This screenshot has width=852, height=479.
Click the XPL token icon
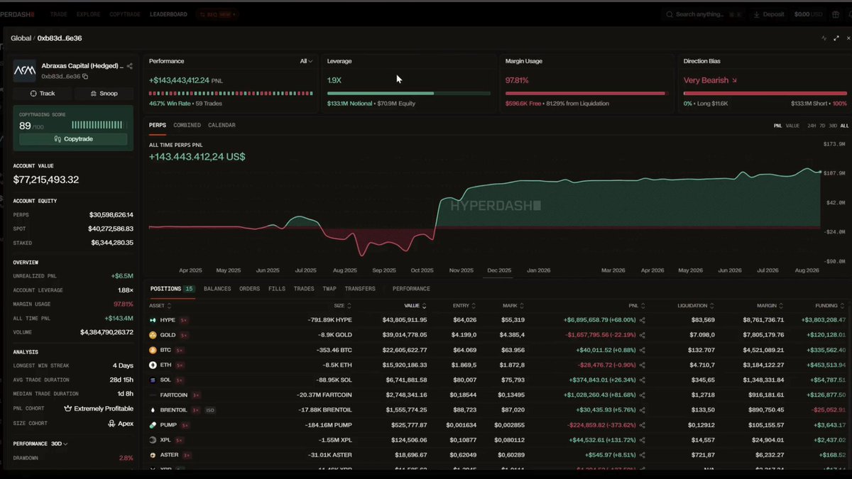153,440
